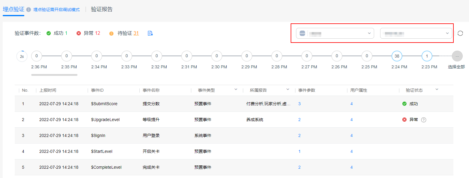Click the export report document icon
The height and width of the screenshot is (178, 469).
point(150,33)
